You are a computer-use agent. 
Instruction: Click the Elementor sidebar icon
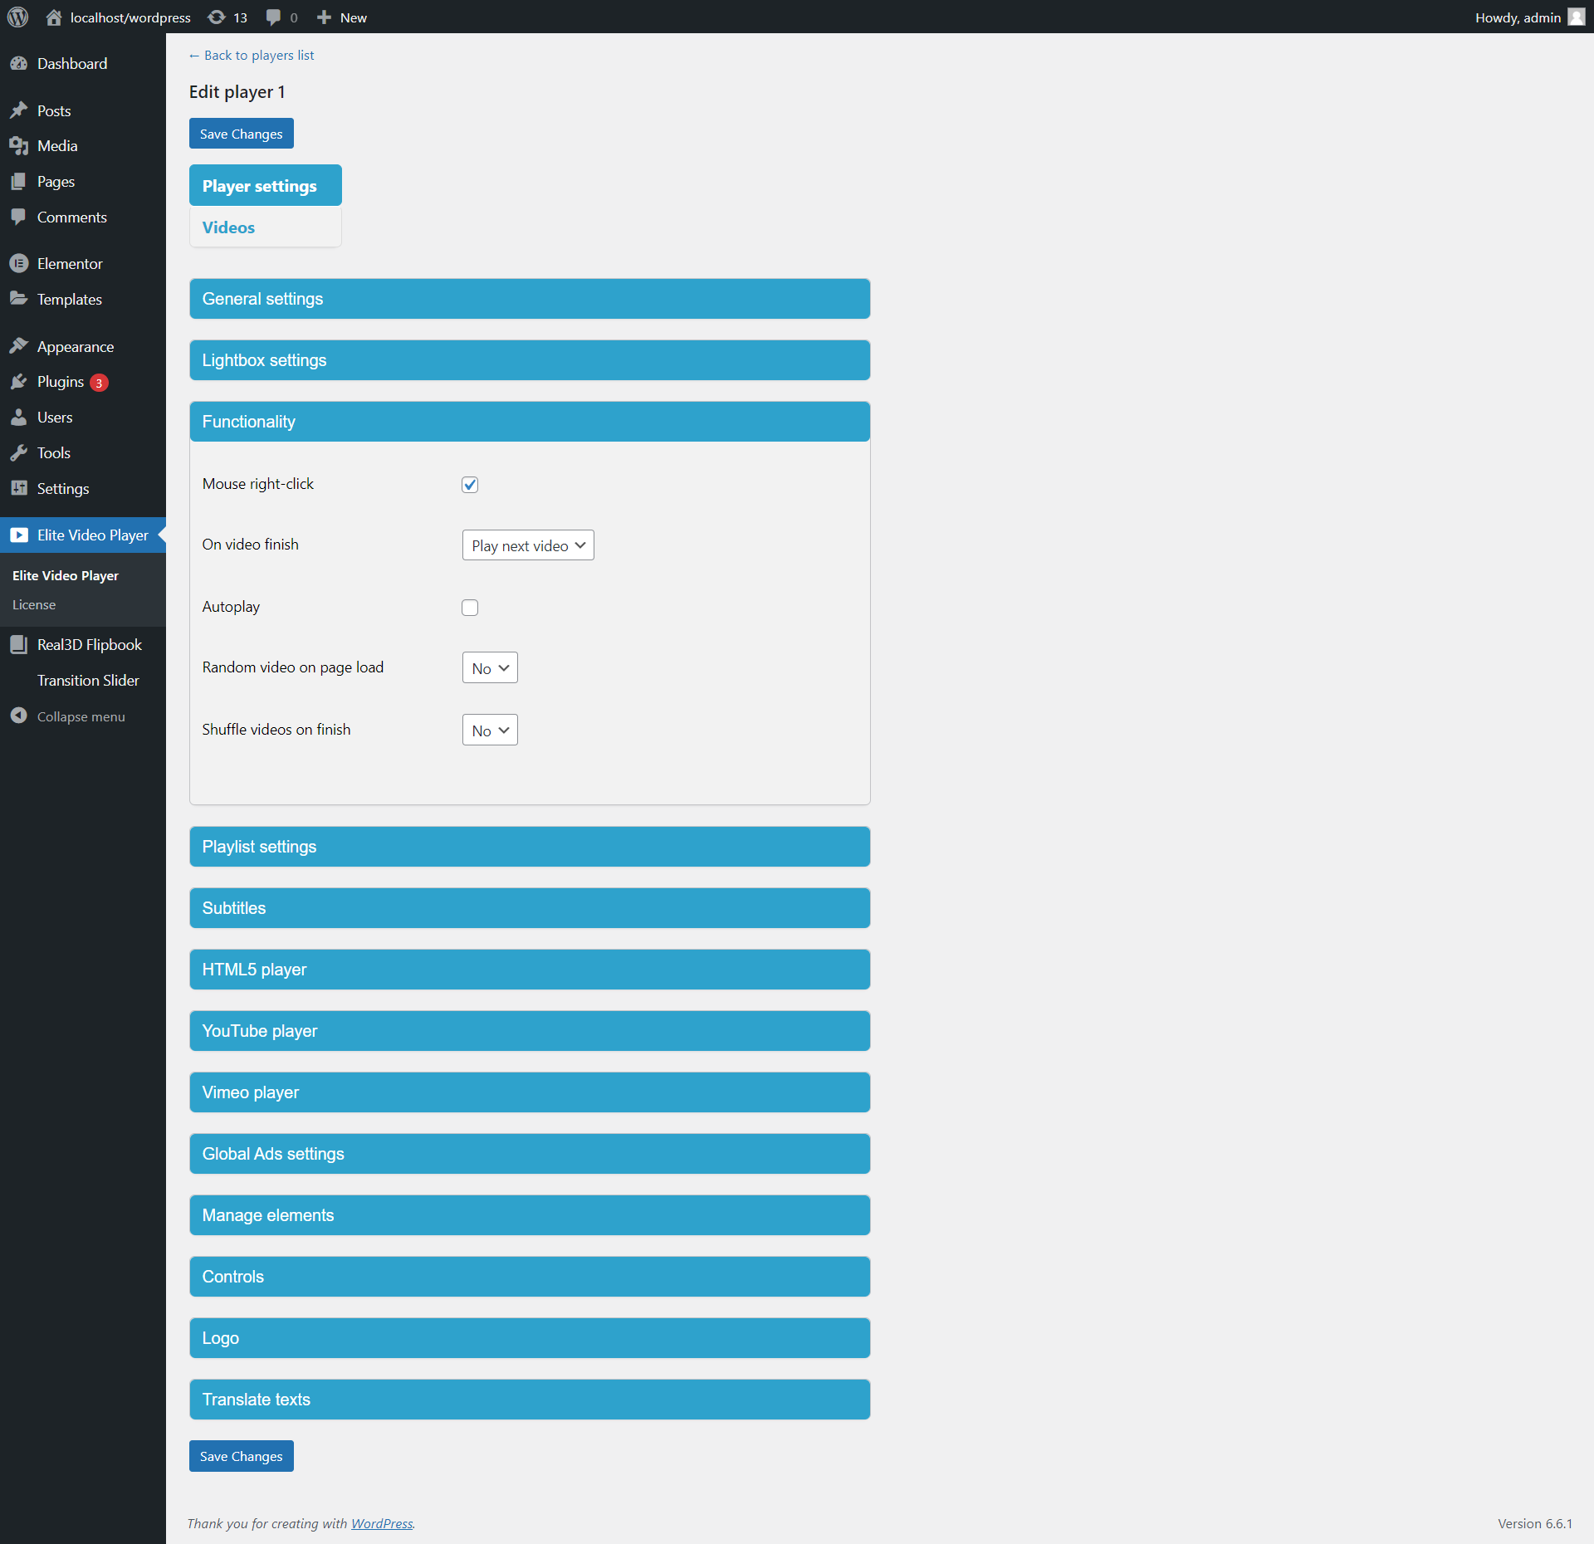pos(19,264)
